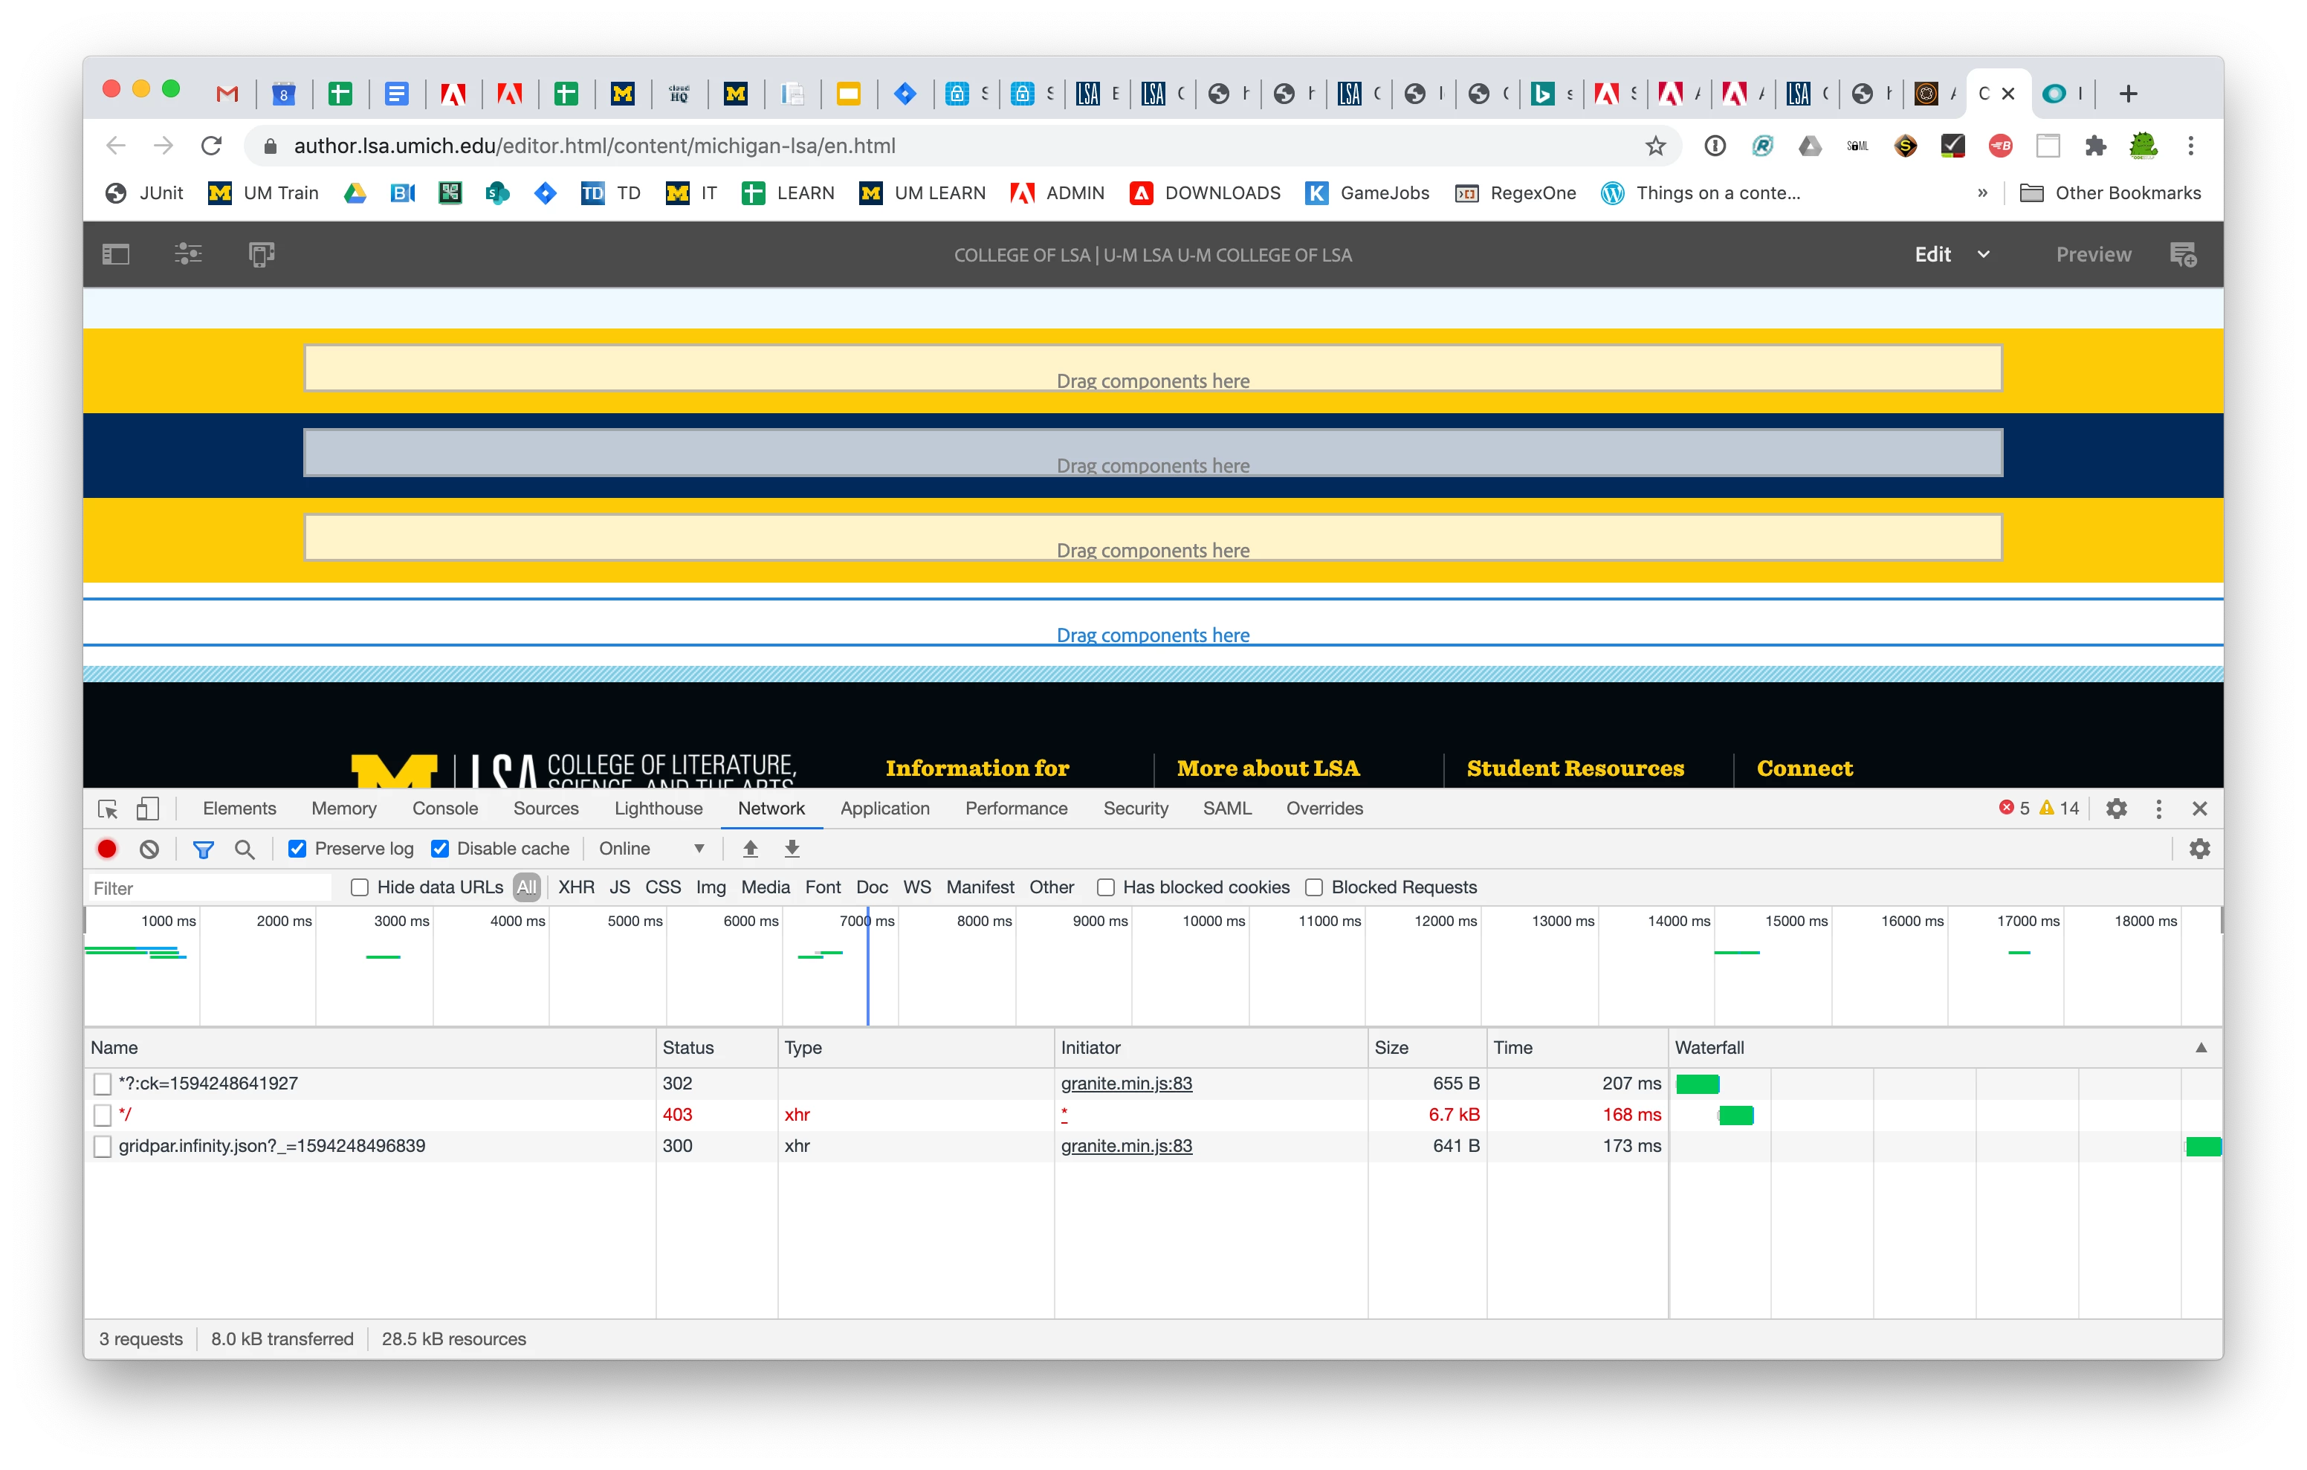This screenshot has height=1470, width=2307.
Task: Filter requests by XHR type
Action: [x=576, y=887]
